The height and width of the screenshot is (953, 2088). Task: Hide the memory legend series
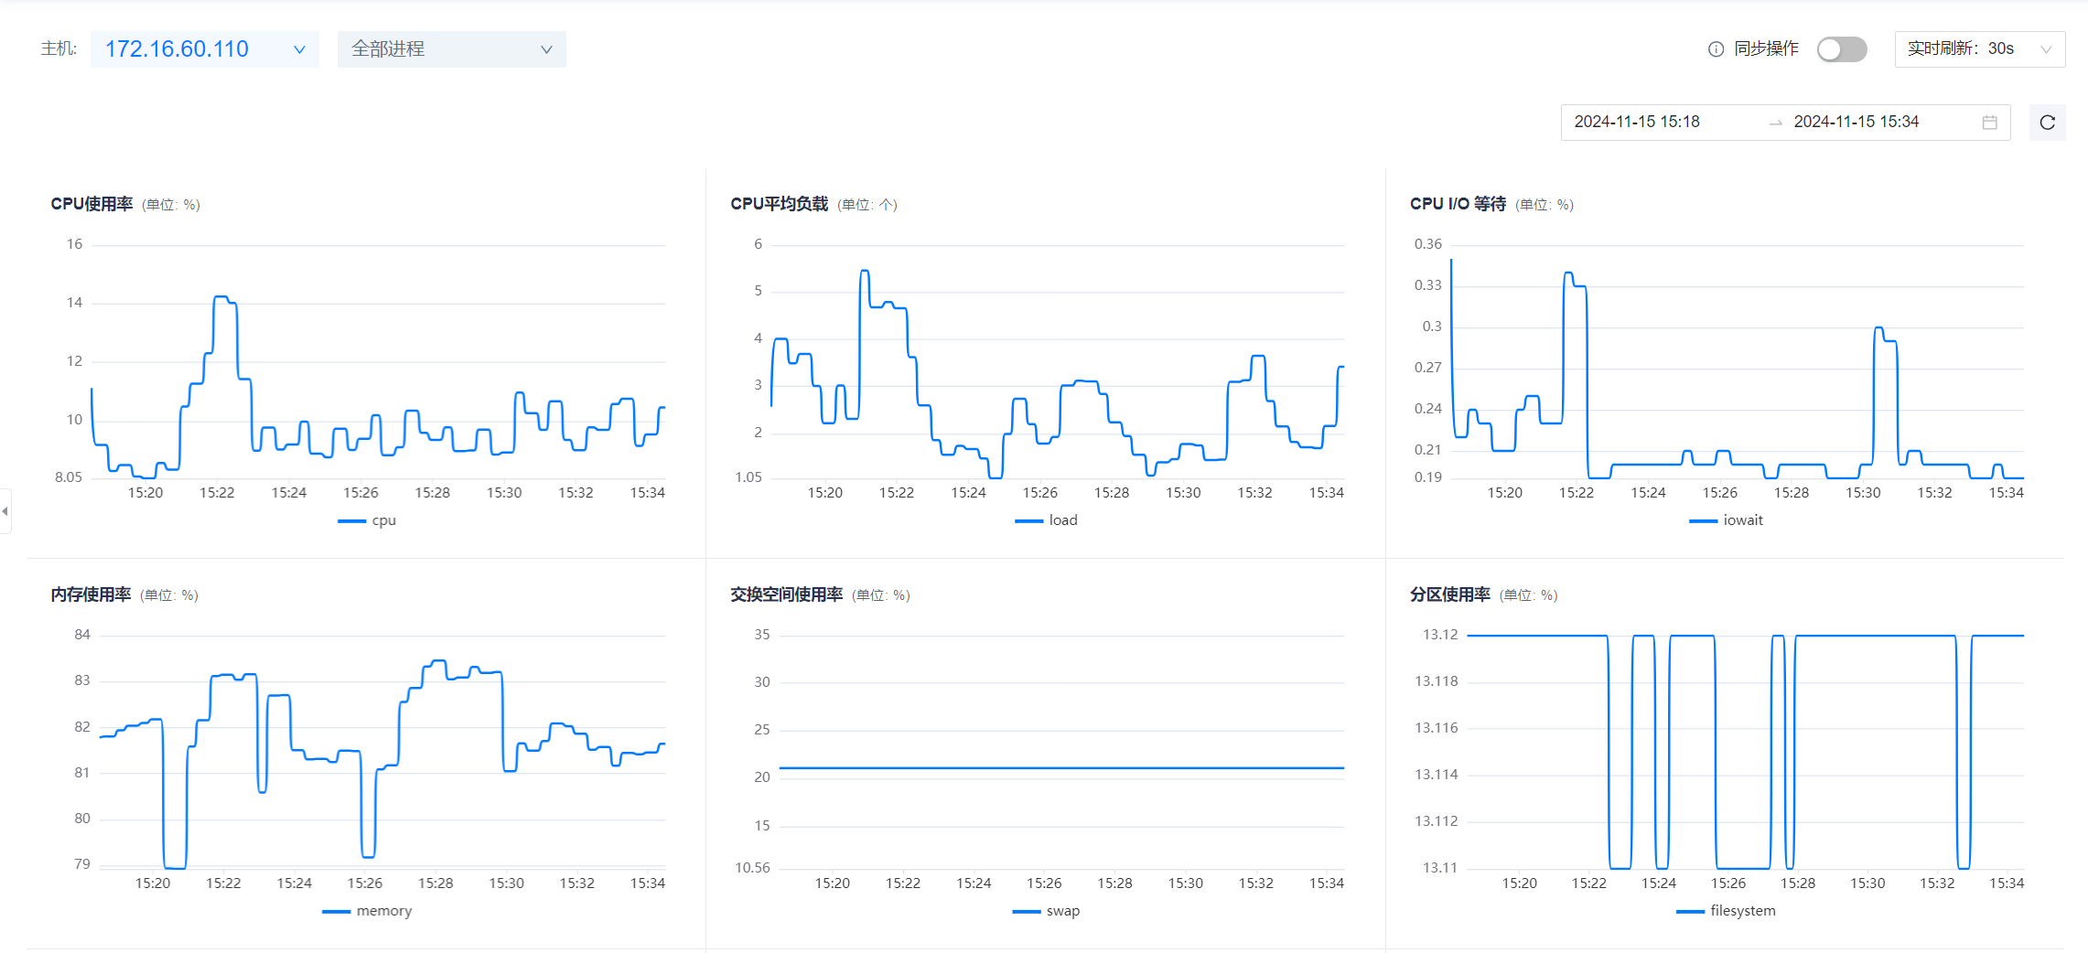[368, 911]
